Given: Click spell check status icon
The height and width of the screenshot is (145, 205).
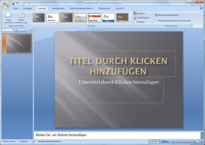Looking at the screenshot, I should (x=33, y=141).
